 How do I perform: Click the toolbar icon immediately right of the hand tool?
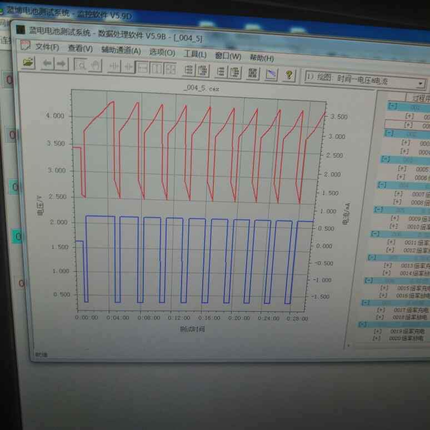(114, 67)
